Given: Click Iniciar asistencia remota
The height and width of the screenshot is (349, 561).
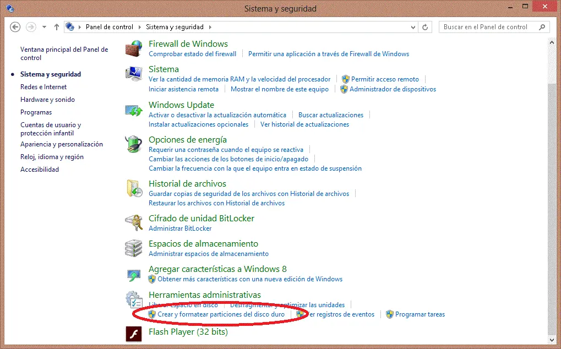Looking at the screenshot, I should tap(183, 89).
